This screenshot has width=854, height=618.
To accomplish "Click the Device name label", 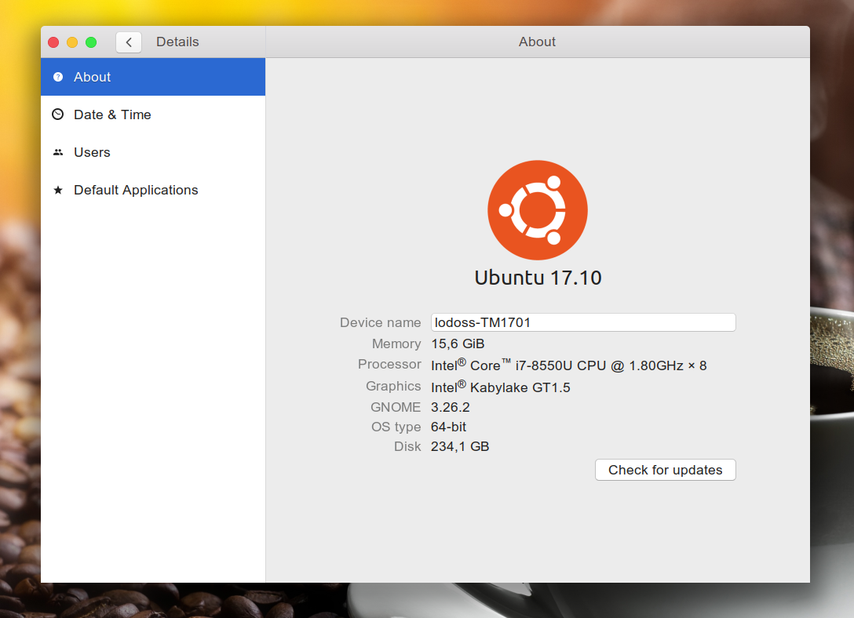I will pyautogui.click(x=380, y=322).
